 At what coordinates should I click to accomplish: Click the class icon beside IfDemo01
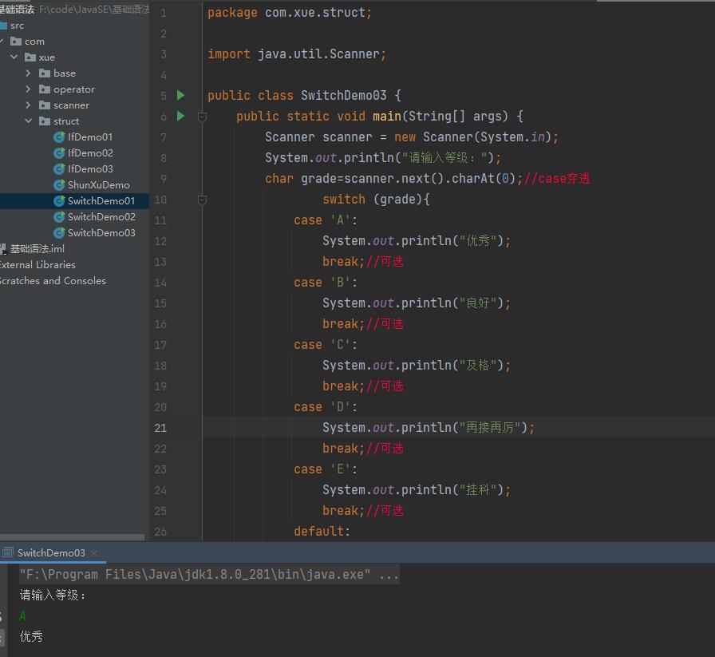click(59, 137)
